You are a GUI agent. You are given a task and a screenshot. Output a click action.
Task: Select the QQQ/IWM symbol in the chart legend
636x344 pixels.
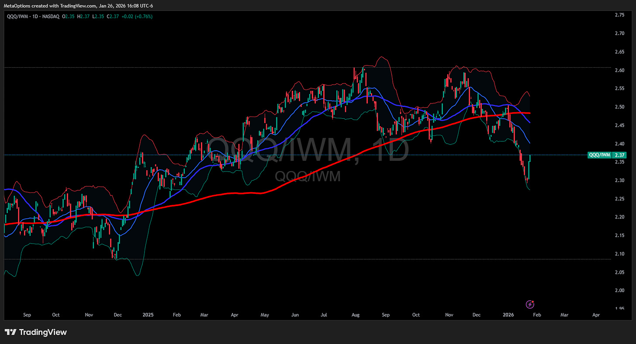click(17, 16)
